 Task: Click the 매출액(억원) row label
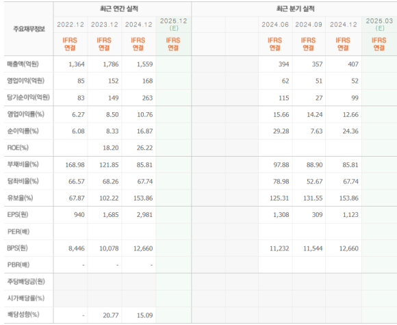pyautogui.click(x=23, y=64)
